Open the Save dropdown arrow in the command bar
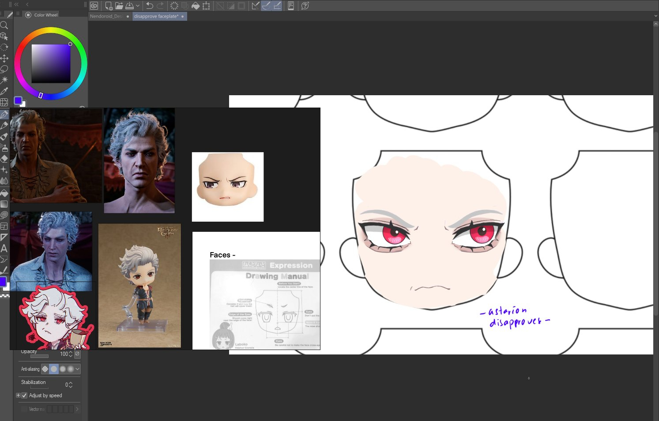The width and height of the screenshot is (659, 421). tap(138, 6)
